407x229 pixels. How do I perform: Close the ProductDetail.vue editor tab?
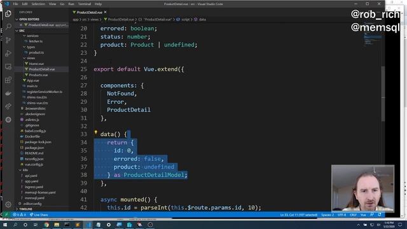105,12
